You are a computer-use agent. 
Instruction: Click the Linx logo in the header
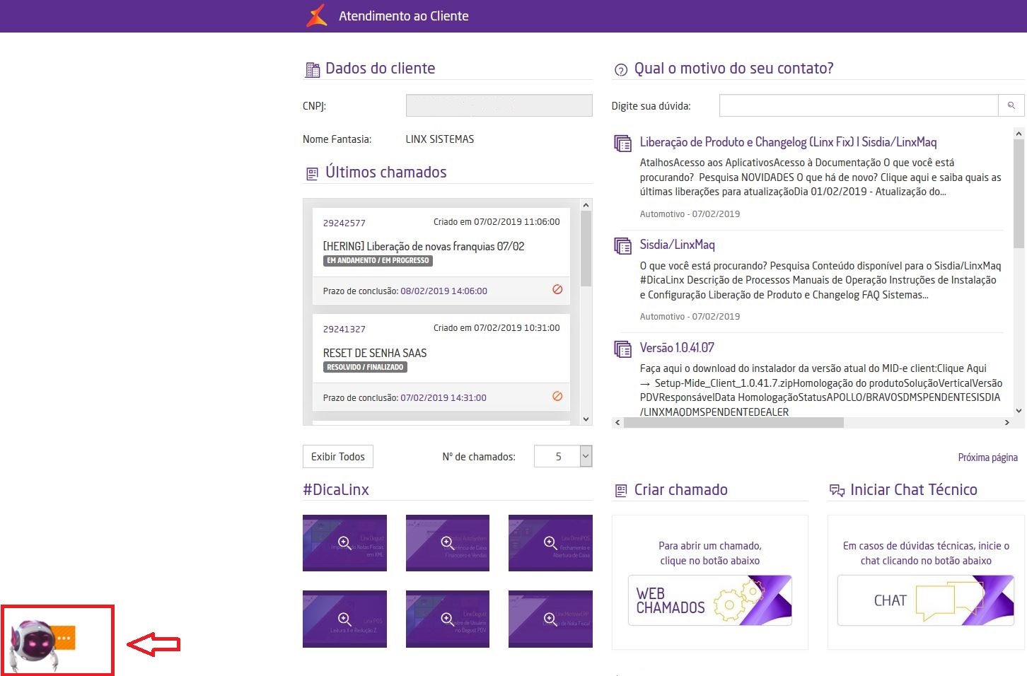coord(316,16)
